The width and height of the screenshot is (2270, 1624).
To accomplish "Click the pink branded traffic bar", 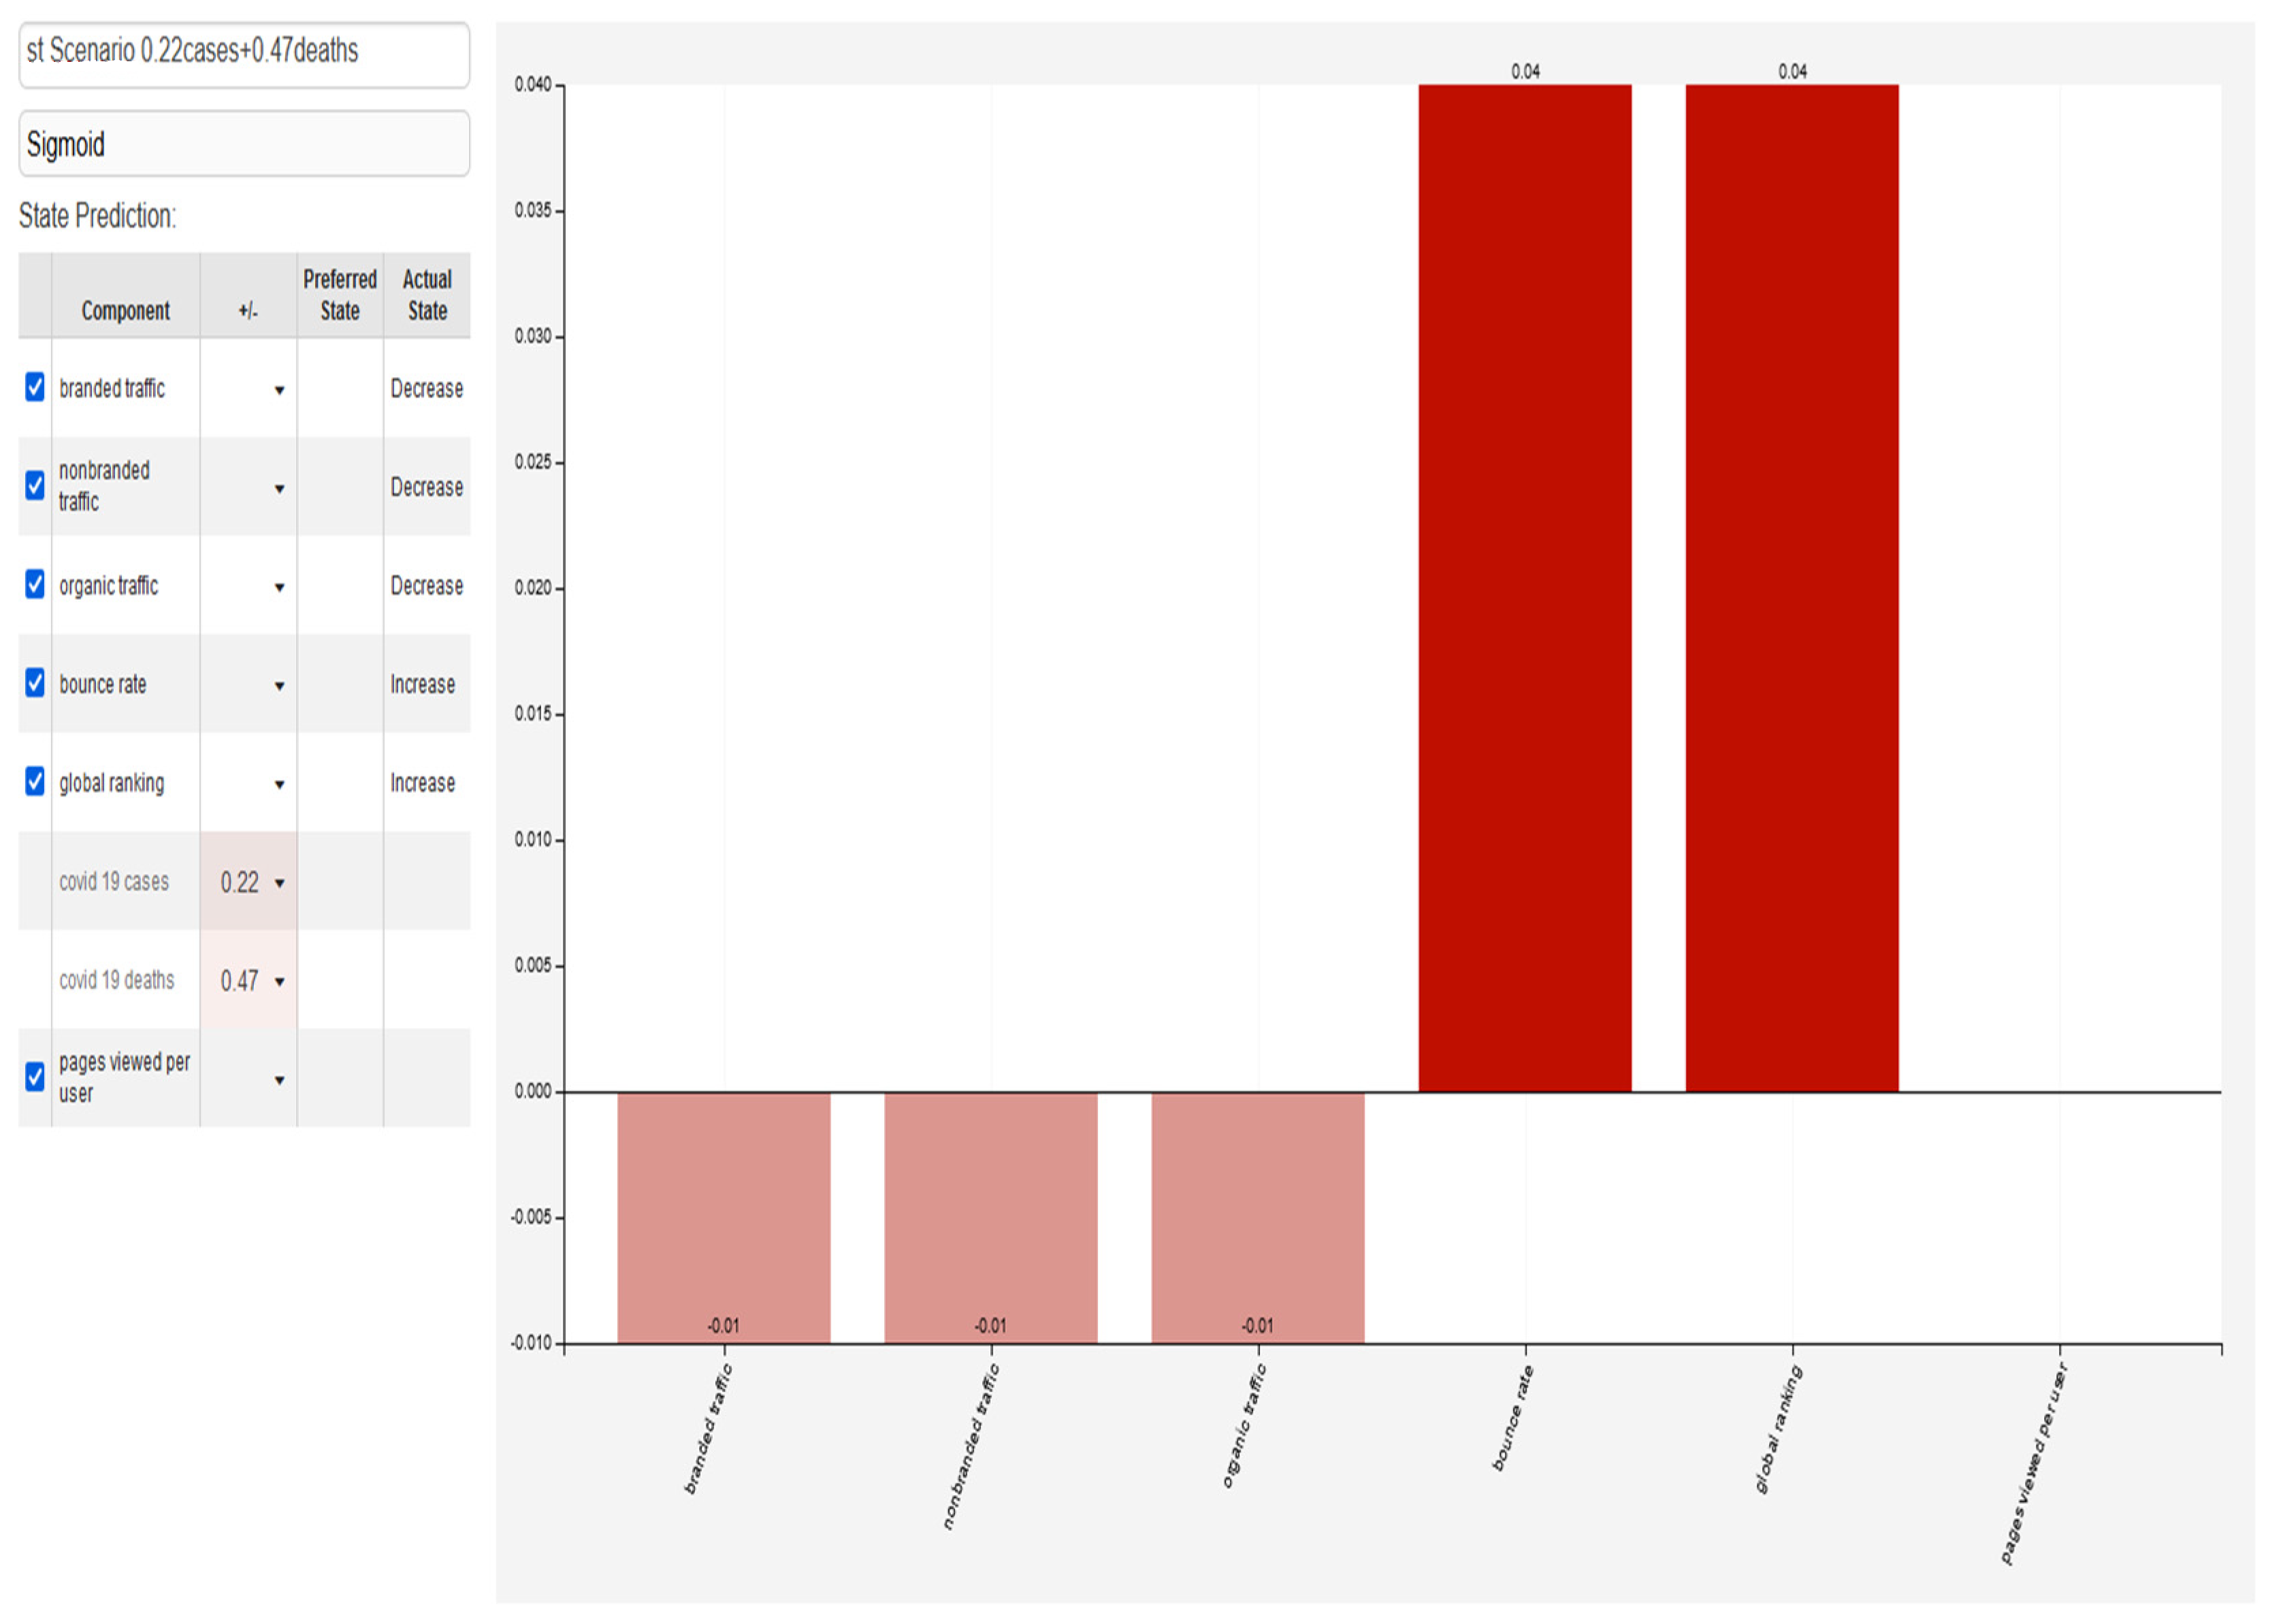I will 723,1216.
